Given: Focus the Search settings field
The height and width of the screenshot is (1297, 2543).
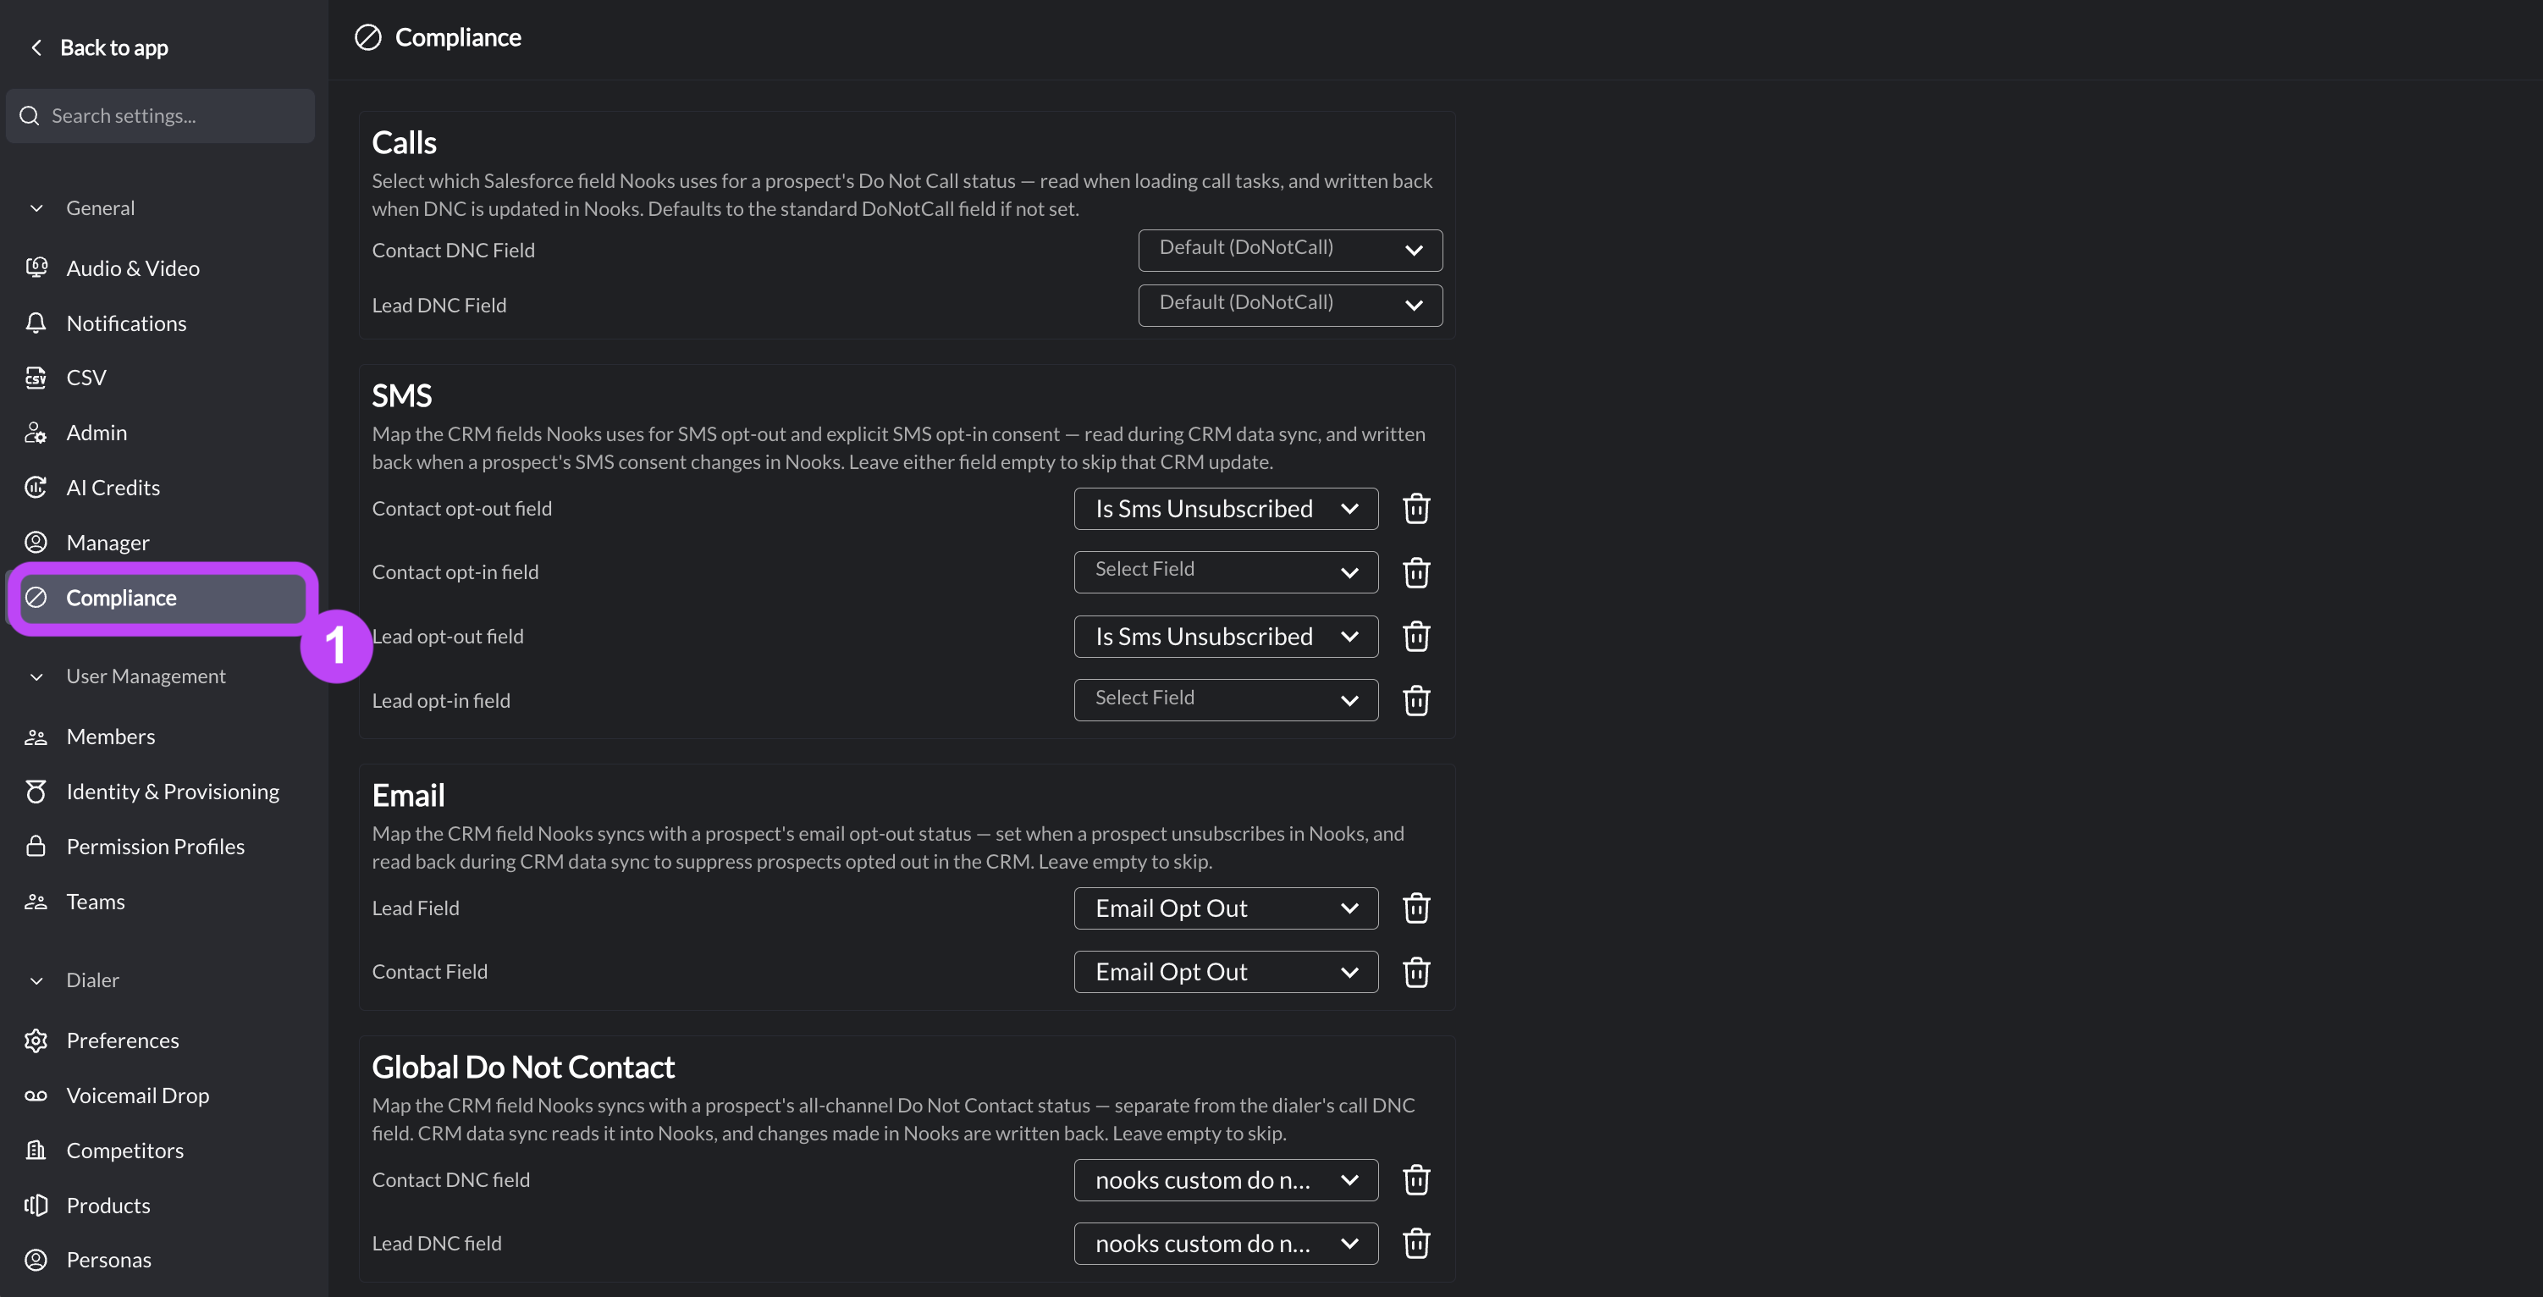Looking at the screenshot, I should pyautogui.click(x=160, y=115).
